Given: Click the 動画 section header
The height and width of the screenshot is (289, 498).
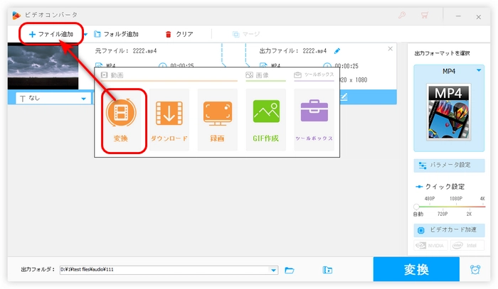Looking at the screenshot, I should coord(112,75).
